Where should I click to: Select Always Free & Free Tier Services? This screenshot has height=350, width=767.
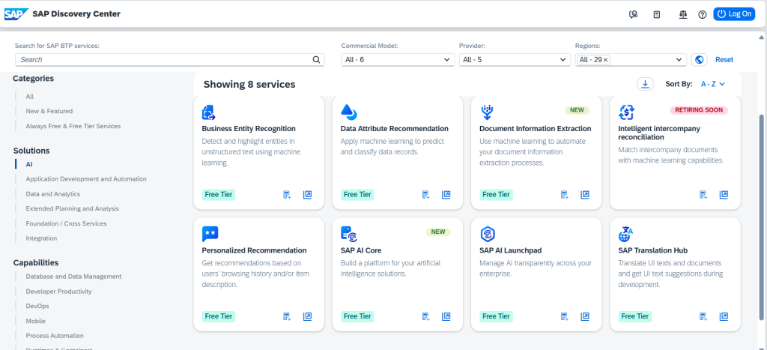(x=73, y=126)
